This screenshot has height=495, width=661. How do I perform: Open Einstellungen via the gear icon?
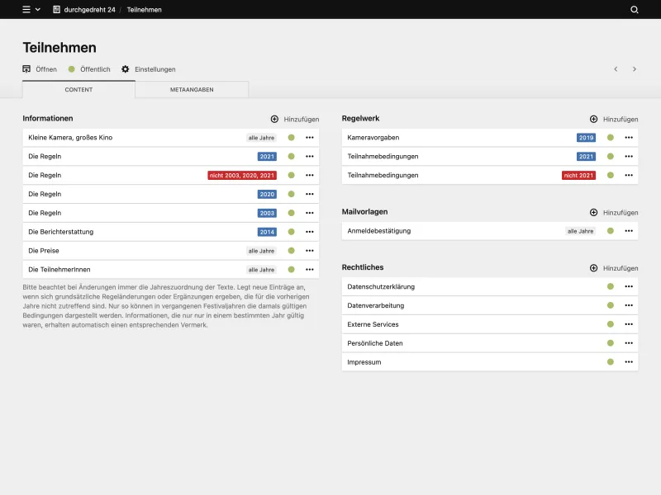[125, 69]
